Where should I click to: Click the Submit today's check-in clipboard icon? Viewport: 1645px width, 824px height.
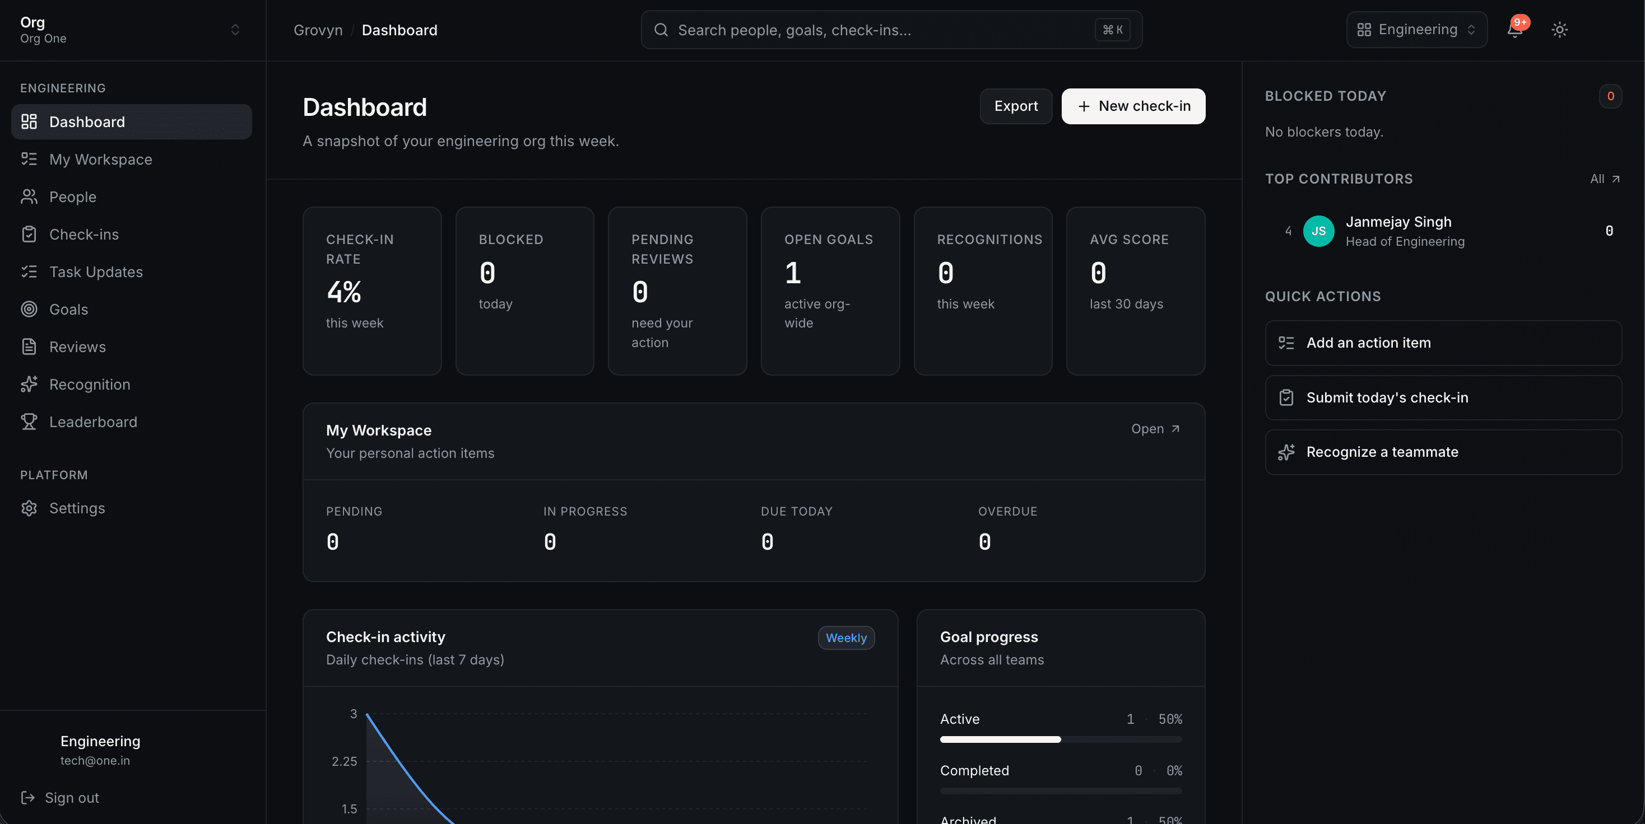pyautogui.click(x=1286, y=398)
